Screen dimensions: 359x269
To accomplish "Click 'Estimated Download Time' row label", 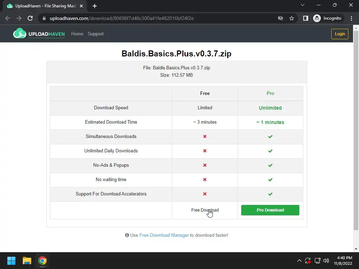I will coord(111,122).
